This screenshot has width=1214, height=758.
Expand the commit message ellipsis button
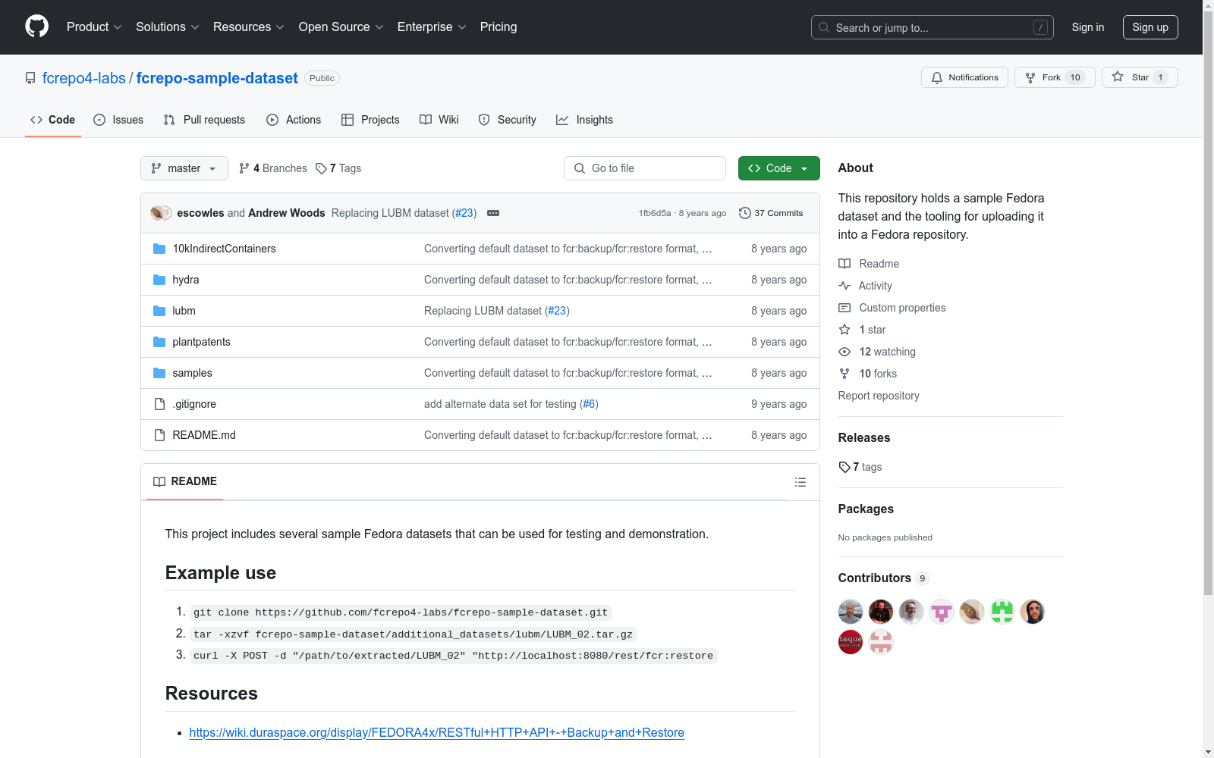point(493,213)
